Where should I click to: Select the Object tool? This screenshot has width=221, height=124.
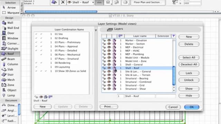pos(9,90)
